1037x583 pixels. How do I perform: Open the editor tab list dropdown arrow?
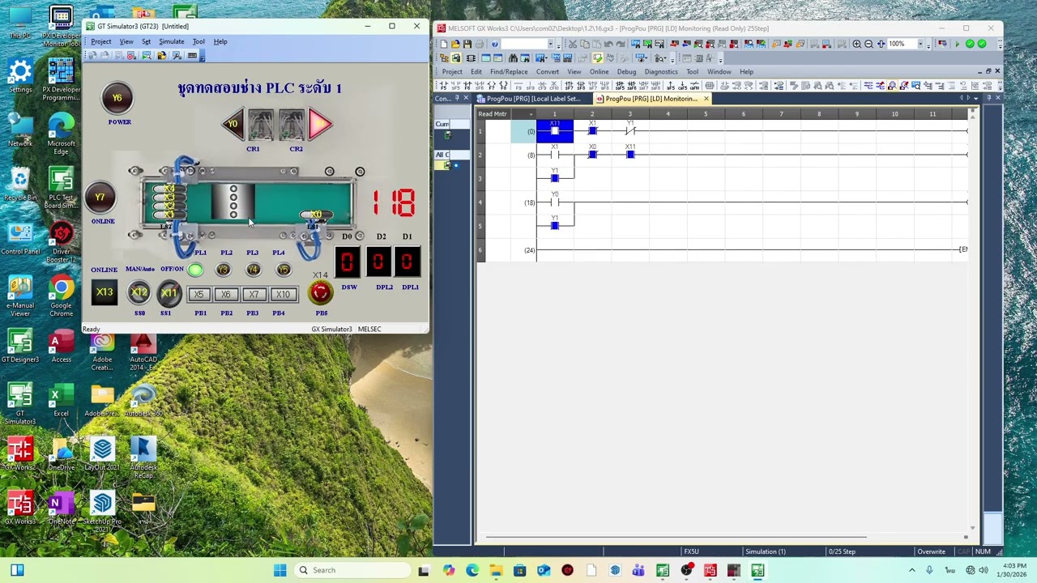coord(975,98)
